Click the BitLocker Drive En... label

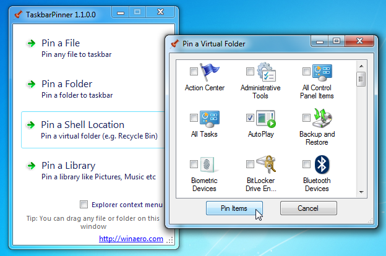tap(260, 184)
